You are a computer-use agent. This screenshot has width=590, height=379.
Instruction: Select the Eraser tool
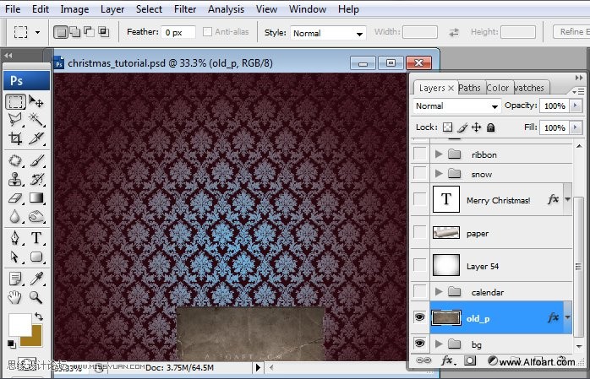tap(15, 198)
